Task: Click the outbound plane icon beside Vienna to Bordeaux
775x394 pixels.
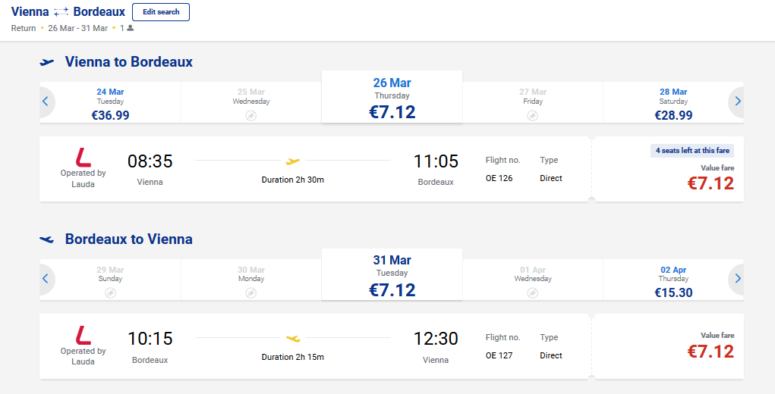Action: coord(47,62)
